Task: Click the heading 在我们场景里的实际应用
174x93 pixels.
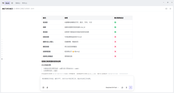Action: (51, 61)
